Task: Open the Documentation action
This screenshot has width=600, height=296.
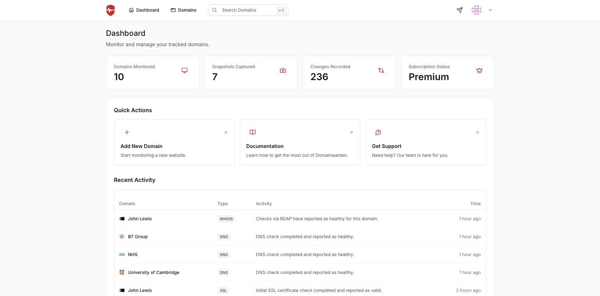Action: coord(300,142)
